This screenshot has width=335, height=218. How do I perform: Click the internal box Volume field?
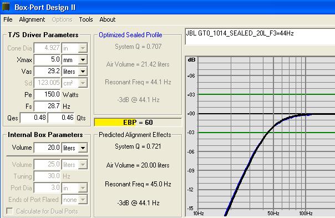(x=47, y=148)
